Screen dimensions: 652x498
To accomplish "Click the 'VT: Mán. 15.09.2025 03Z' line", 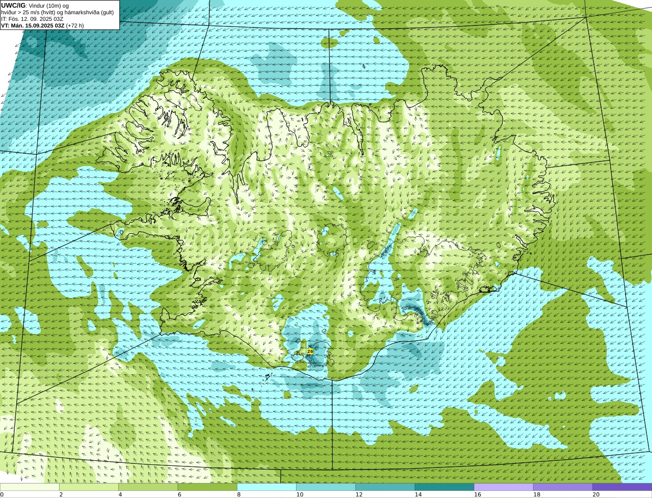I will tap(43, 25).
